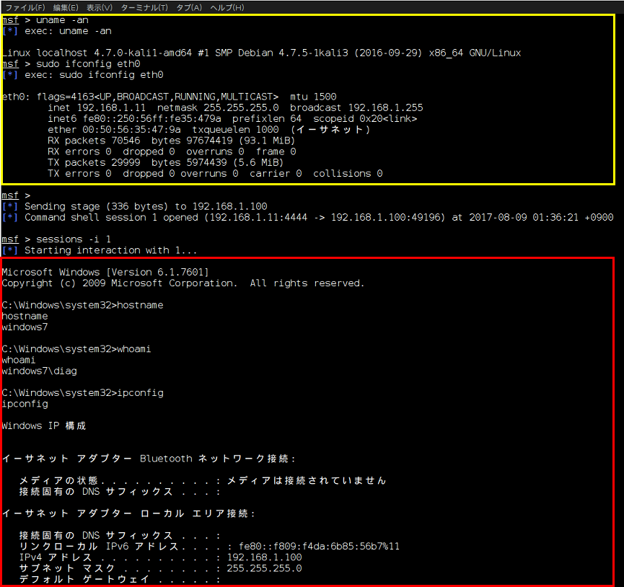Click 'メディアは接続されていません' status text
Image resolution: width=624 pixels, height=587 pixels.
click(307, 480)
